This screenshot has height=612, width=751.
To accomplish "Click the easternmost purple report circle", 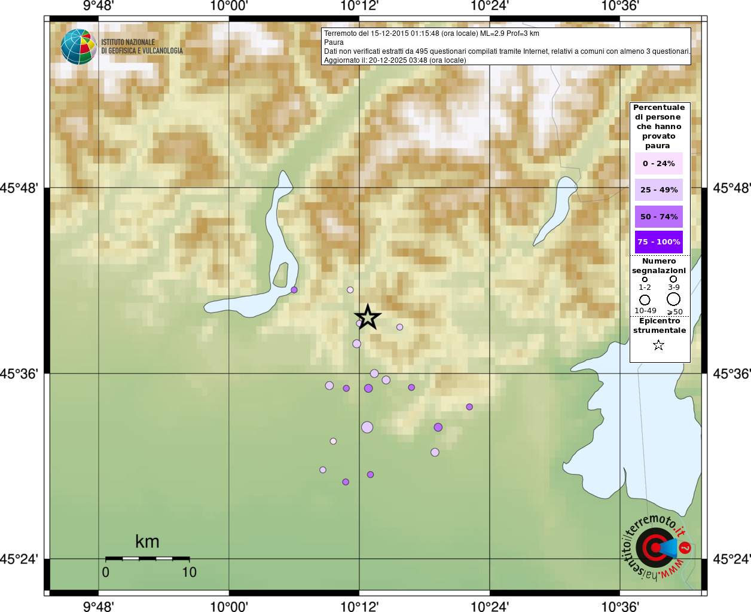I will [x=469, y=407].
